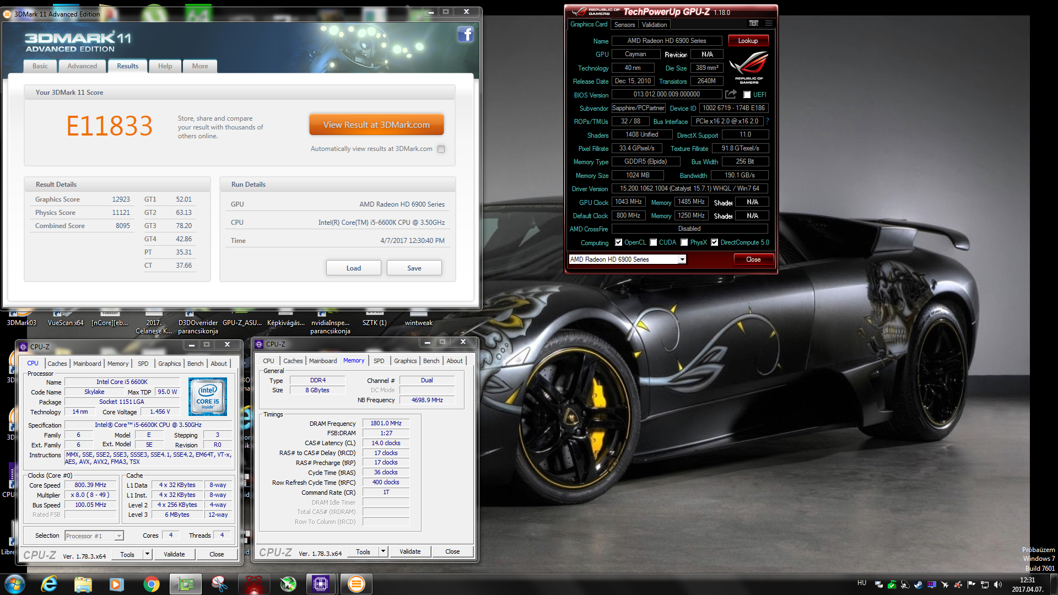Click the taskbar clock showing 12:31
Image resolution: width=1058 pixels, height=595 pixels.
point(1028,585)
